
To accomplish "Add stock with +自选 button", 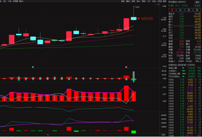I will point(160,1).
